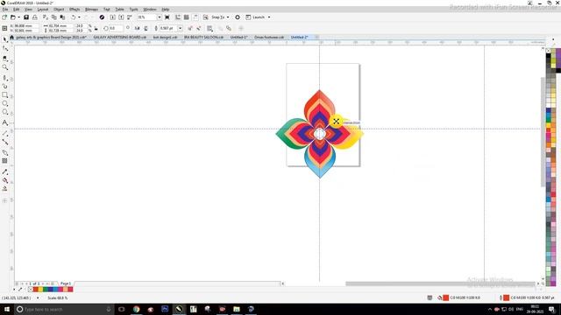Switch to GALAXY ADVERTISING BOARD.cdr tab

pos(120,37)
